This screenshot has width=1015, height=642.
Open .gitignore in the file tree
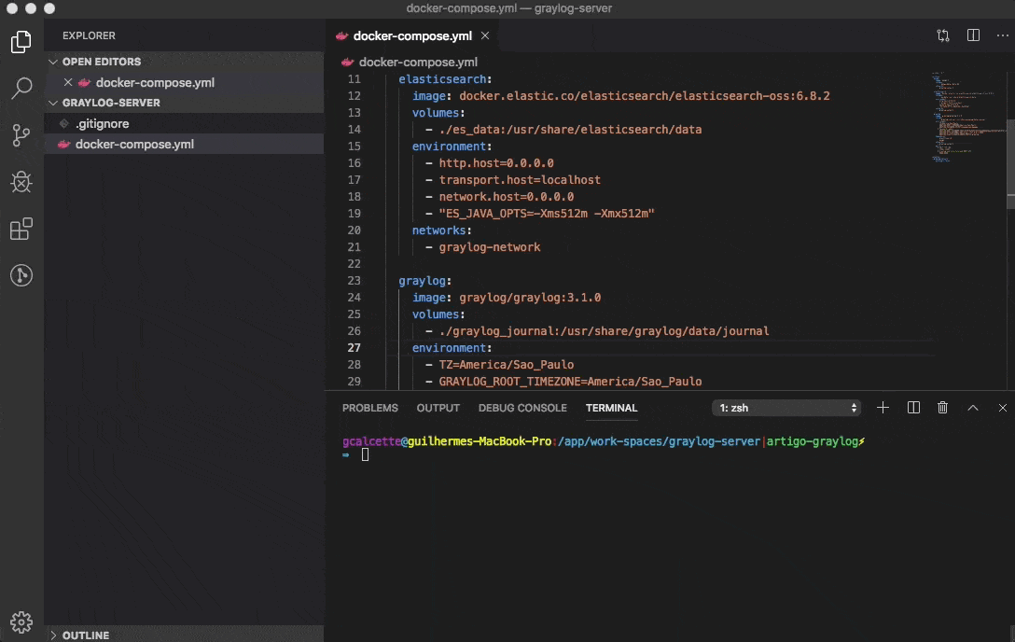tap(184, 123)
